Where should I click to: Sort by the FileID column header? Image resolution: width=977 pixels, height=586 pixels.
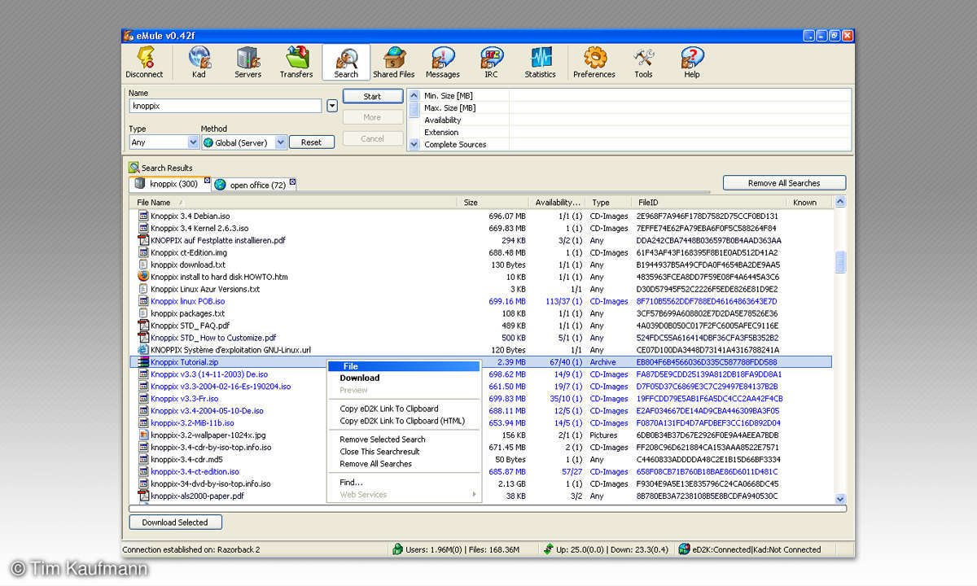click(x=708, y=203)
